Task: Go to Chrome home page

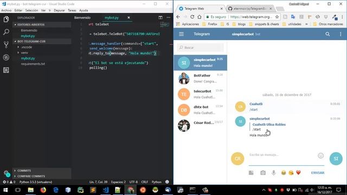Action: [x=200, y=17]
